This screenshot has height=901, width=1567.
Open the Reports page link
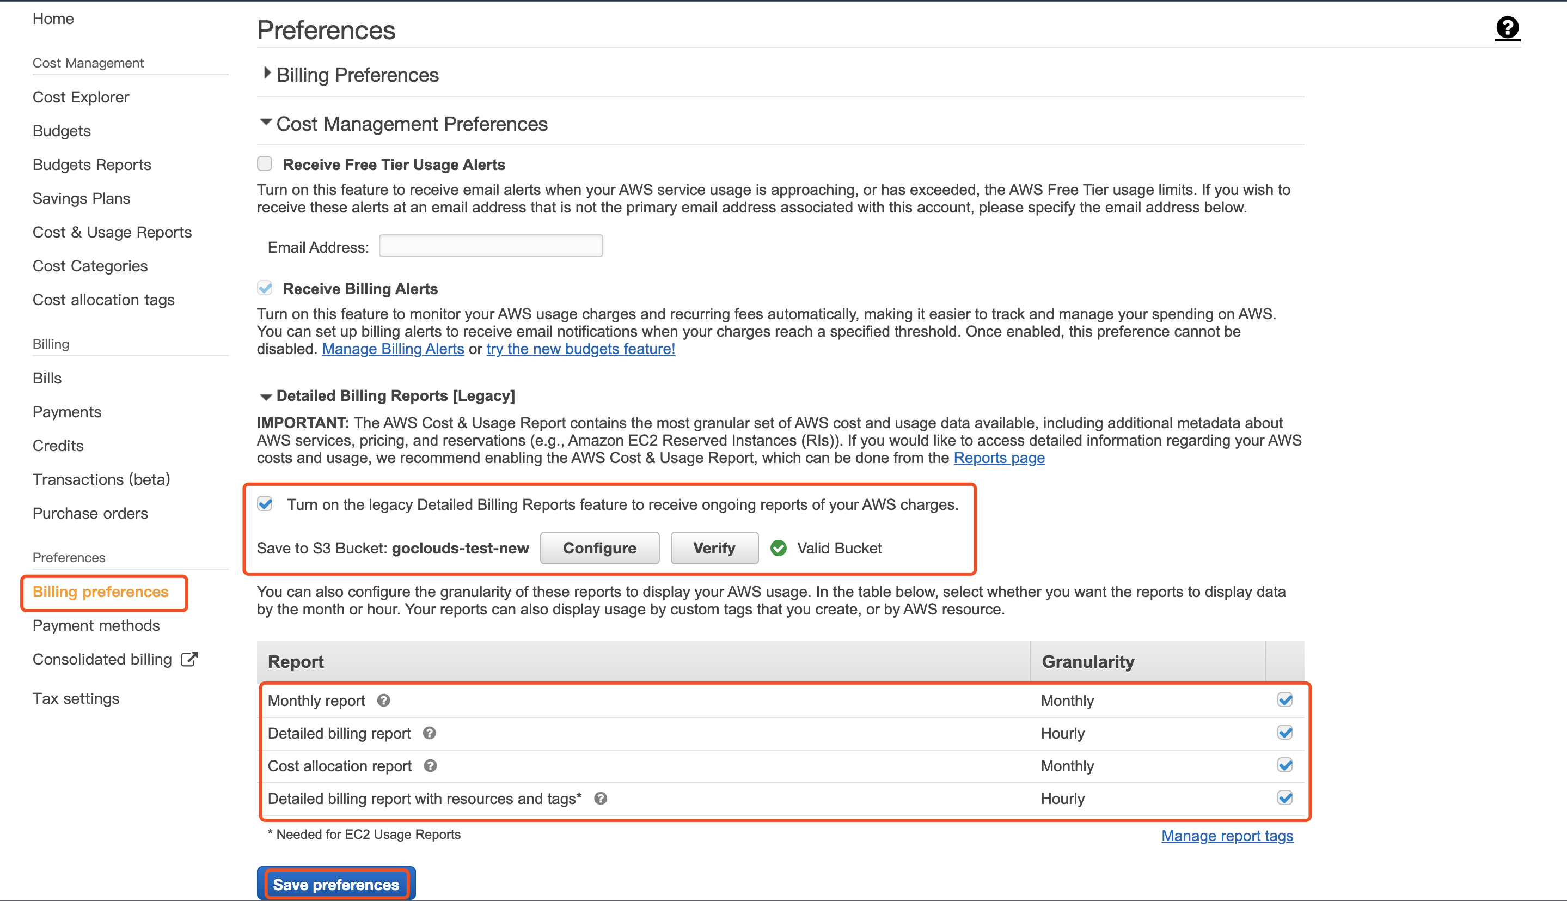tap(999, 458)
